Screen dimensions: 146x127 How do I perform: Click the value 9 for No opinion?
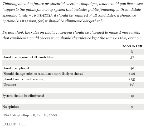pyautogui.click(x=132, y=107)
